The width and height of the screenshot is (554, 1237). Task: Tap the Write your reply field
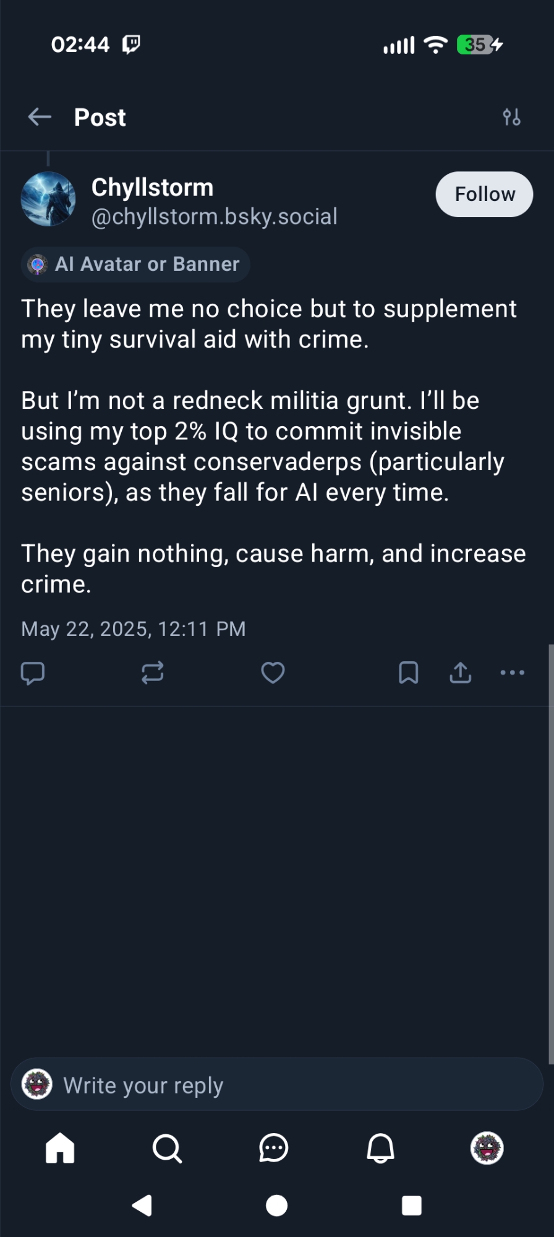[277, 1085]
